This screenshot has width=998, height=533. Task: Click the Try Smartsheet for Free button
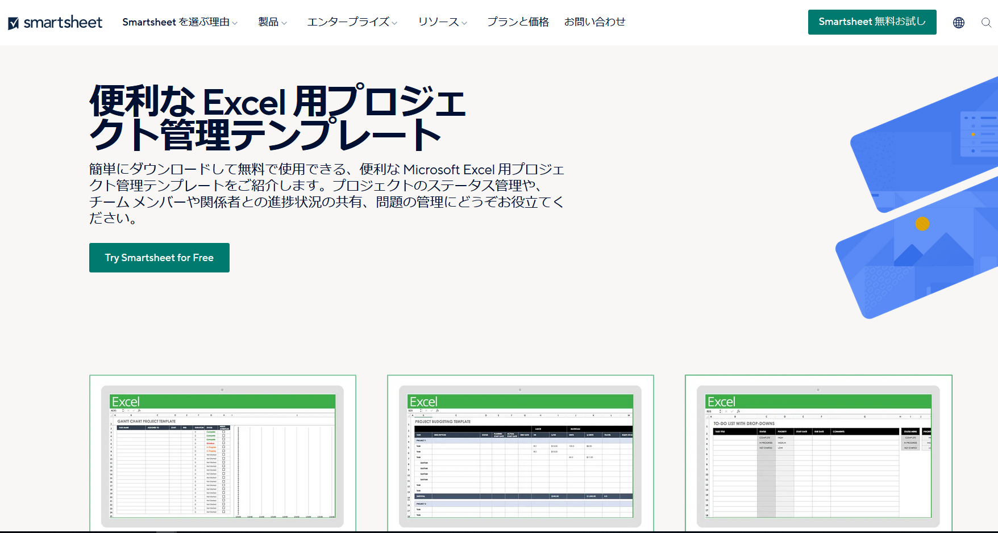159,258
